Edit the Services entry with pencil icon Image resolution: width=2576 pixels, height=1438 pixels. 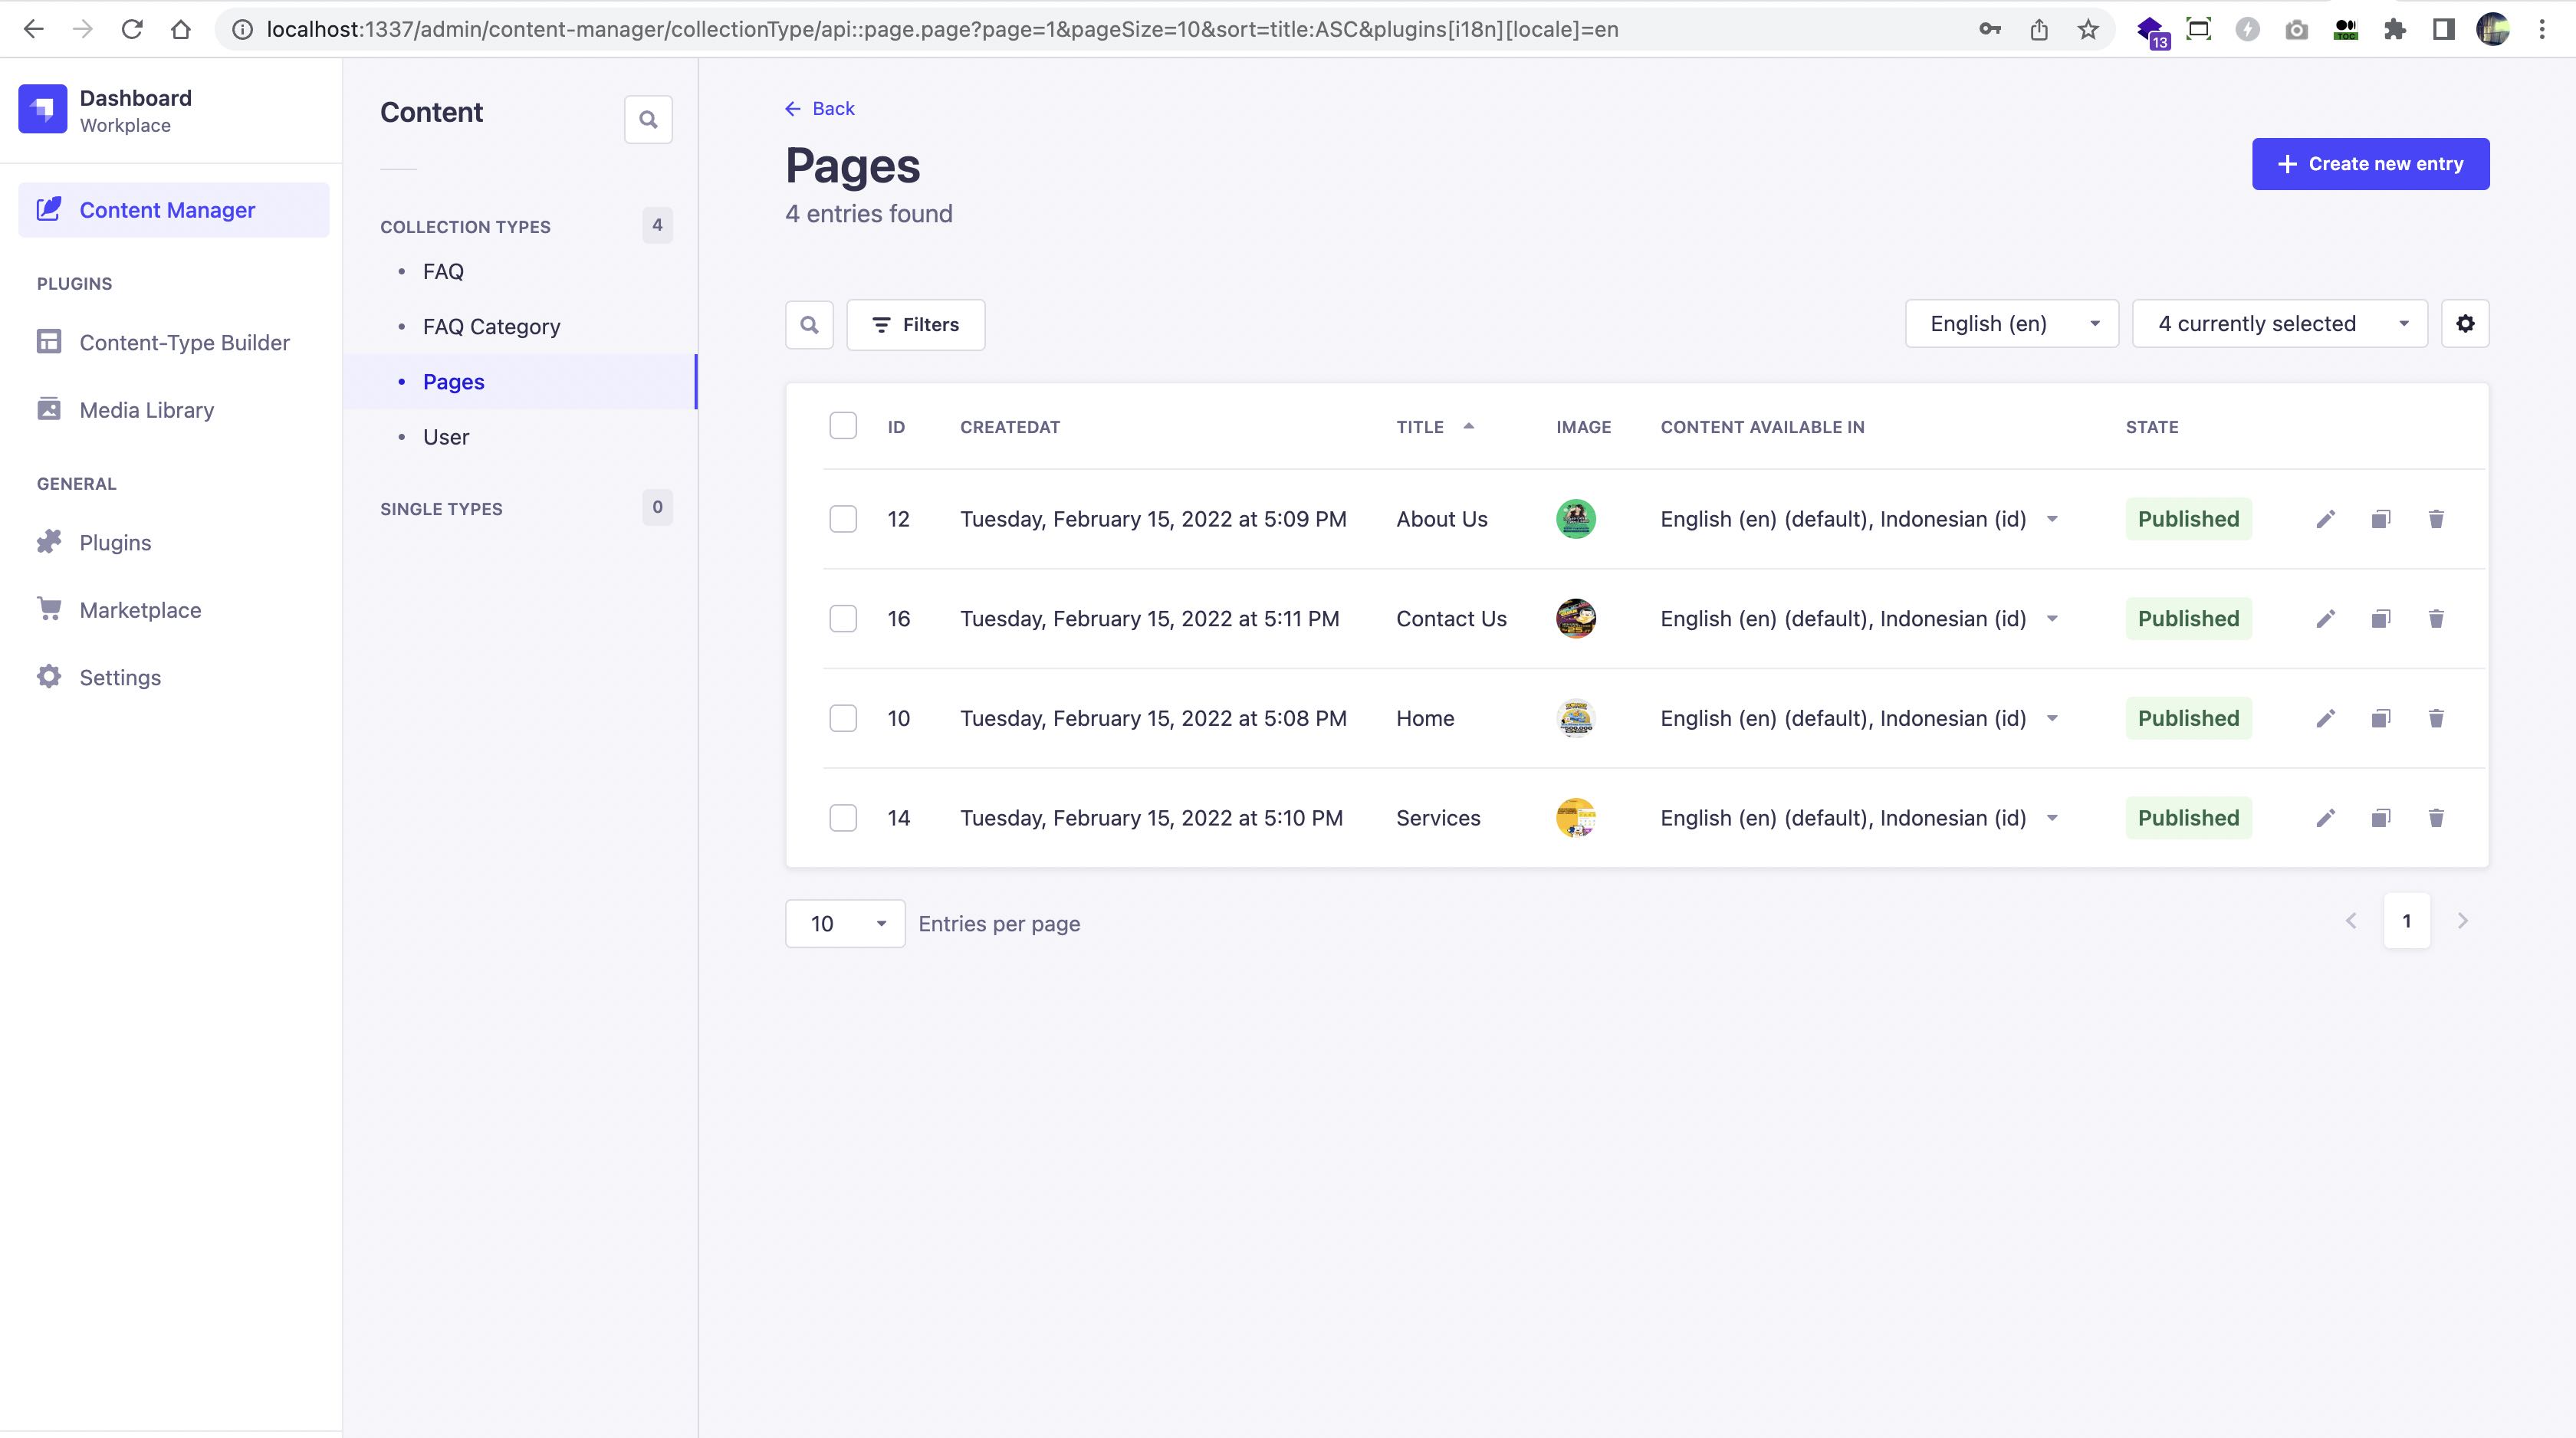pos(2325,818)
